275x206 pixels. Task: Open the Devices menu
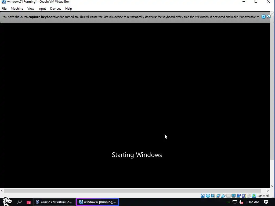pyautogui.click(x=56, y=8)
